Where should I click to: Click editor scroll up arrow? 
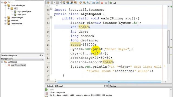click(169, 6)
